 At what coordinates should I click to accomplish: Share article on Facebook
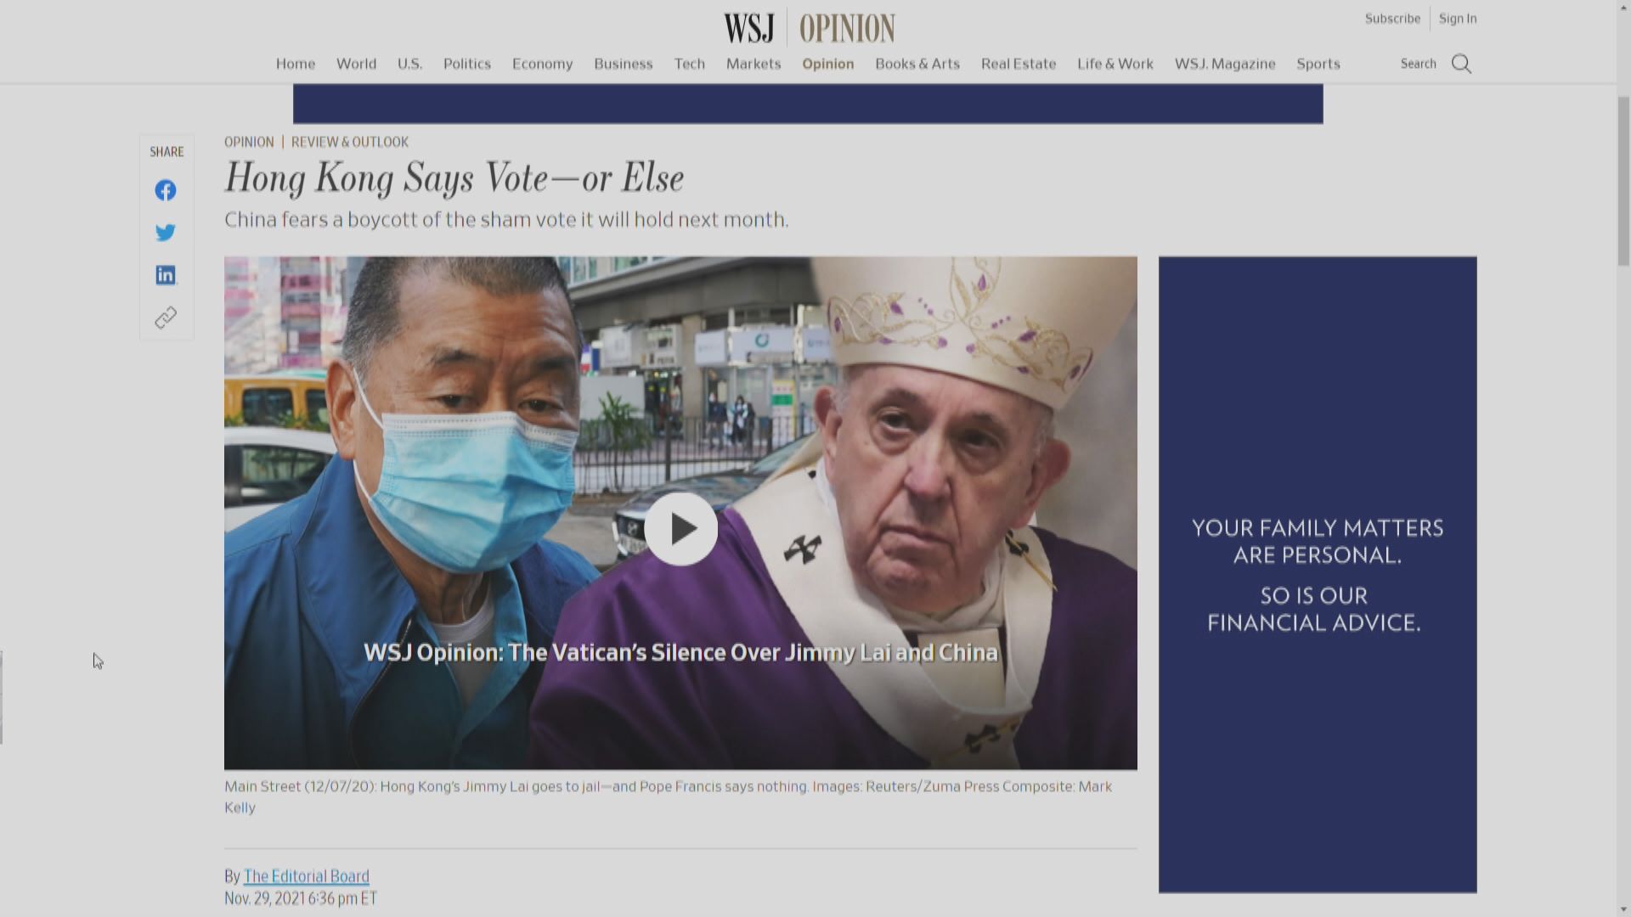(x=166, y=190)
